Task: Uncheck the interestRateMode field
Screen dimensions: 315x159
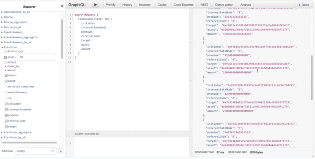Action: (x=6, y=109)
